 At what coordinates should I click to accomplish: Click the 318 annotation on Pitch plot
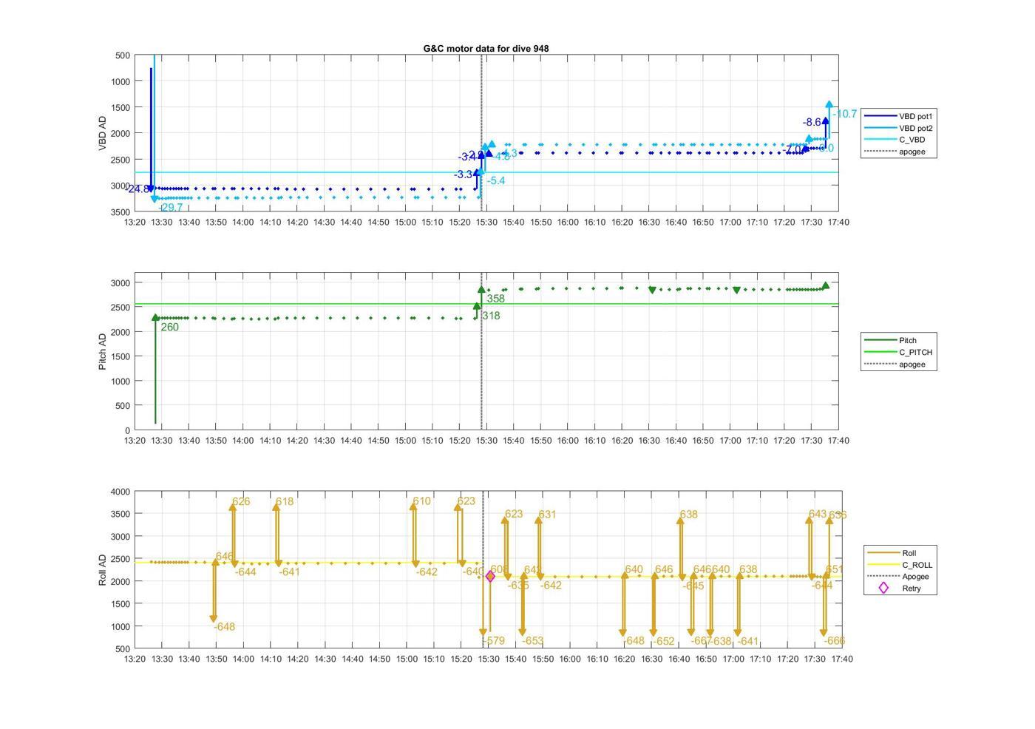491,316
